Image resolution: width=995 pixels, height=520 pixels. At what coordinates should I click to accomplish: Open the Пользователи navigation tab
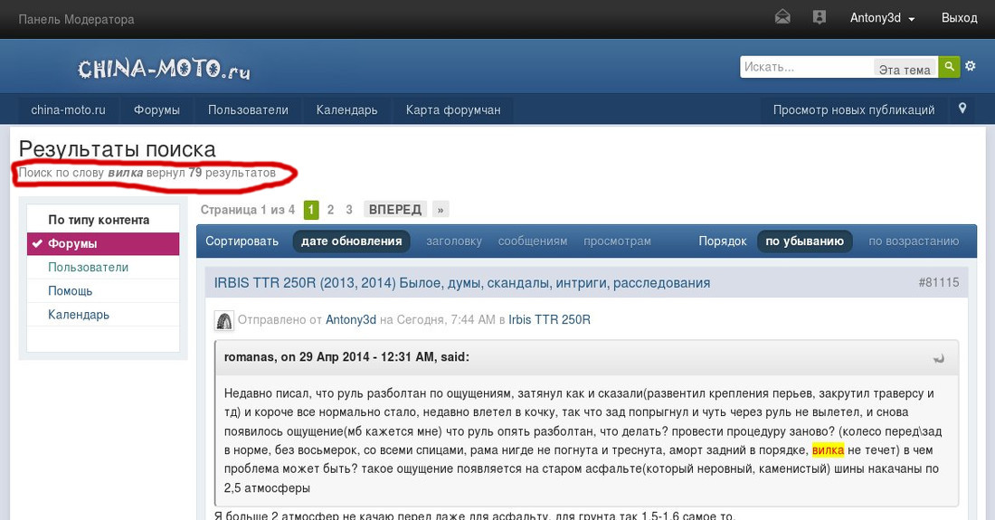click(x=248, y=109)
